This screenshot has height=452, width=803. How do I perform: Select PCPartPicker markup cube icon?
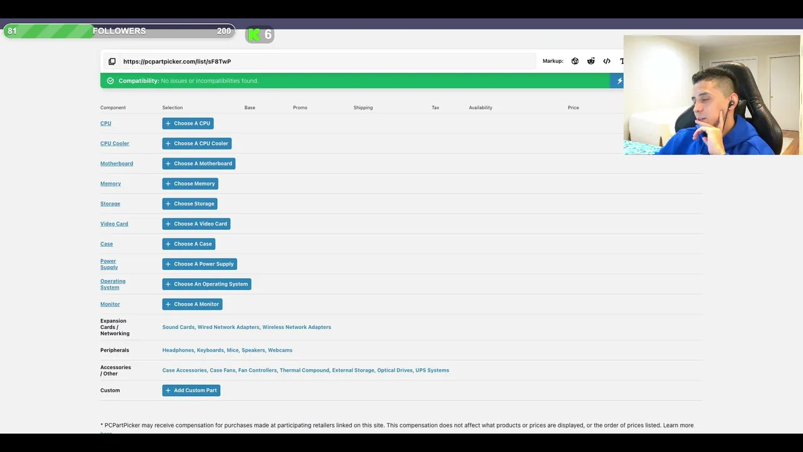click(575, 61)
